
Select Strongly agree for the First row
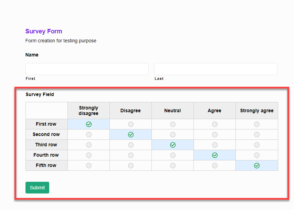(256, 124)
